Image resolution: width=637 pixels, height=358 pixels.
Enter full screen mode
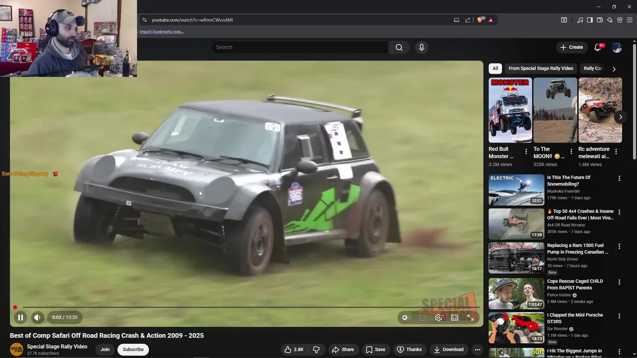(x=470, y=317)
